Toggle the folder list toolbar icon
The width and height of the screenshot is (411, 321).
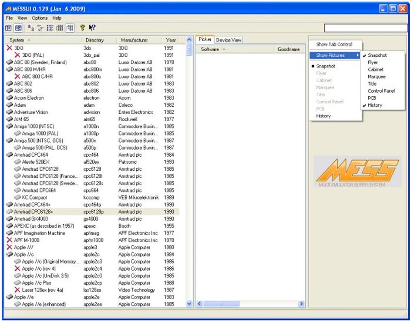(8, 28)
